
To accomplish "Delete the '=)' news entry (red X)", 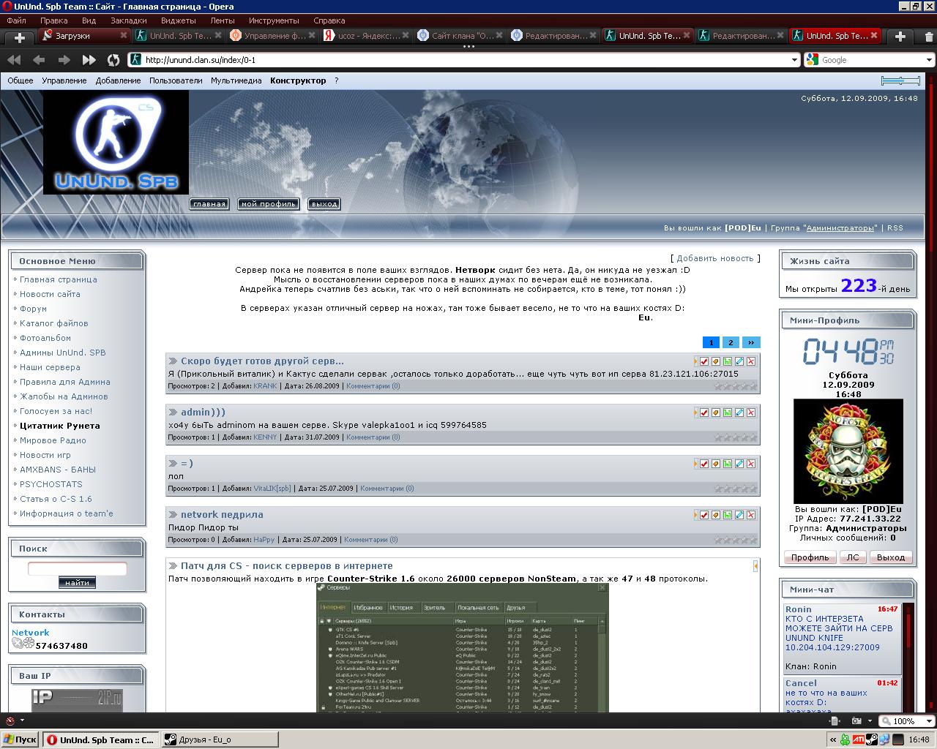I will (x=751, y=464).
